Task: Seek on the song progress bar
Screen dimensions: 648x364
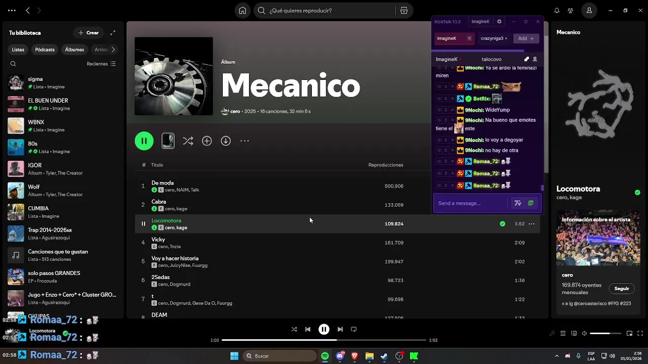Action: pyautogui.click(x=324, y=340)
